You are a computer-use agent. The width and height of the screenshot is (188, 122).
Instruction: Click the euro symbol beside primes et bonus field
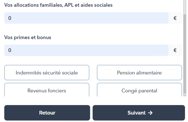[x=175, y=50]
